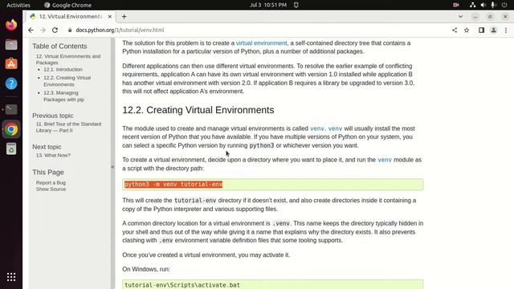Viewport: 514px width, 289px height.
Task: Click Show Source link
Action: coord(51,189)
